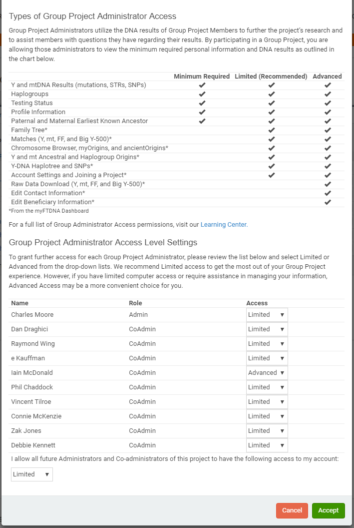Open the Learning Center link
This screenshot has height=528, width=354.
224,225
